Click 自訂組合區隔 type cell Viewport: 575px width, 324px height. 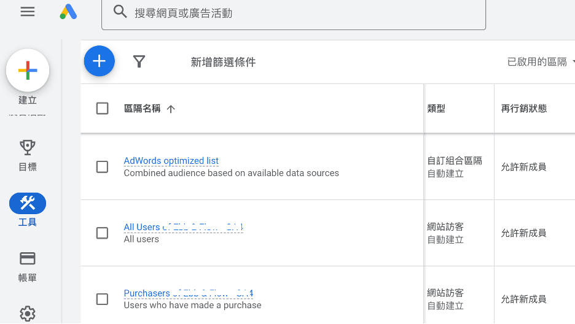pos(455,161)
